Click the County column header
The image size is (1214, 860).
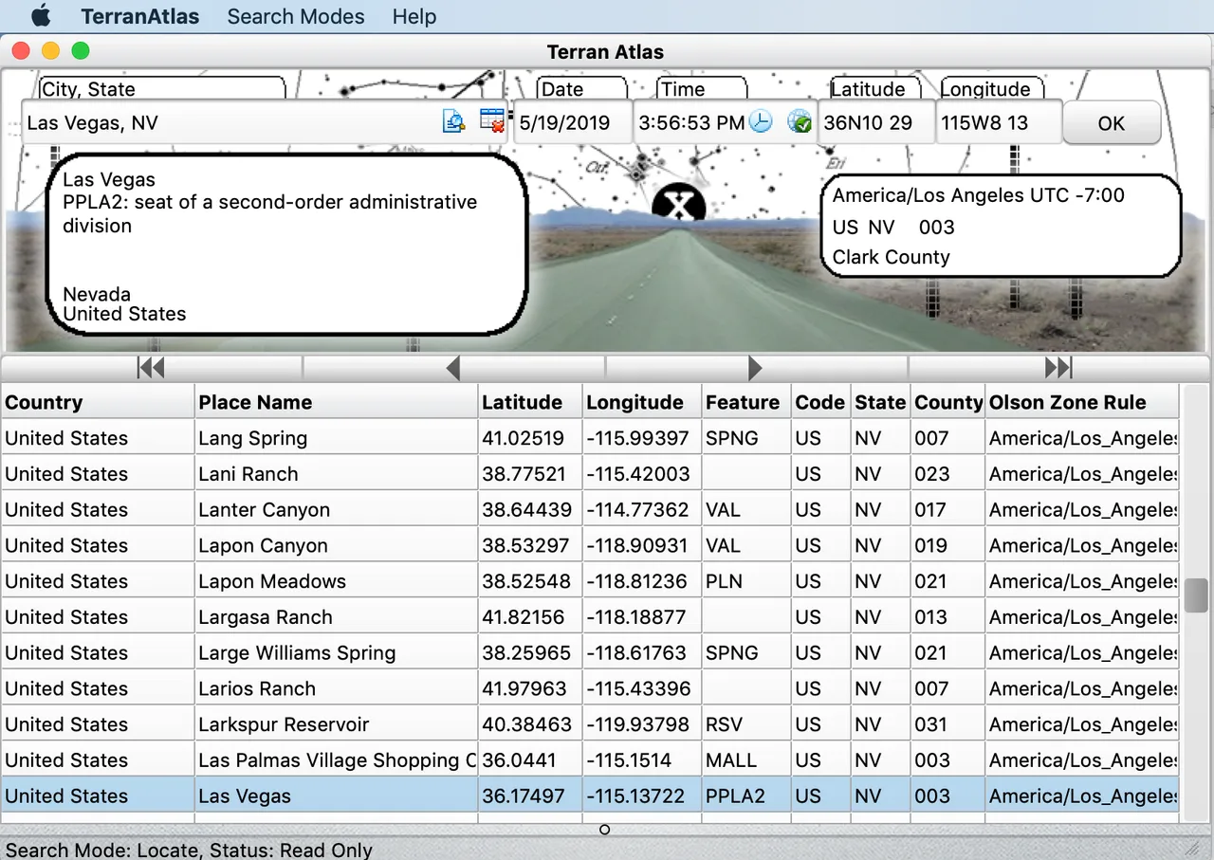tap(947, 402)
